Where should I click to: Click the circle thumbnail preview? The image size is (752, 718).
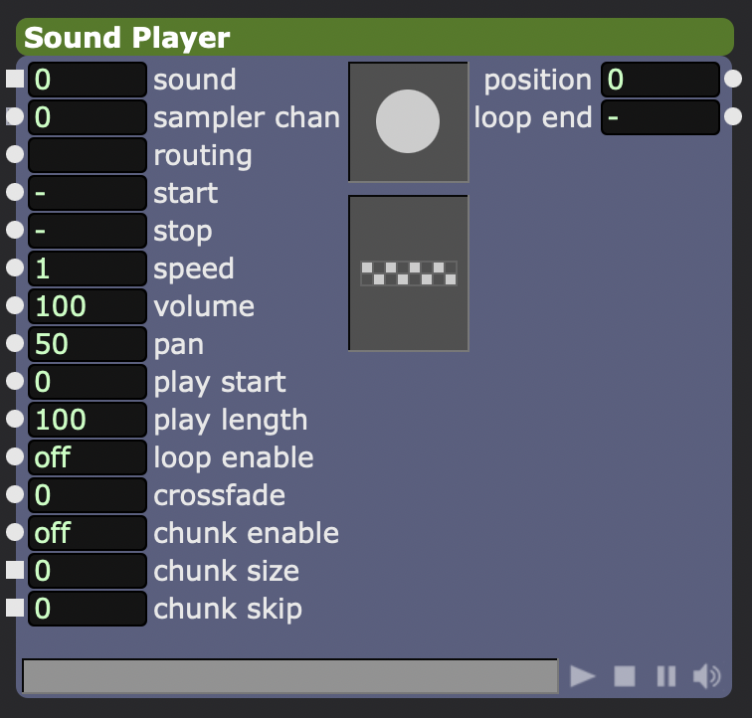(x=408, y=121)
